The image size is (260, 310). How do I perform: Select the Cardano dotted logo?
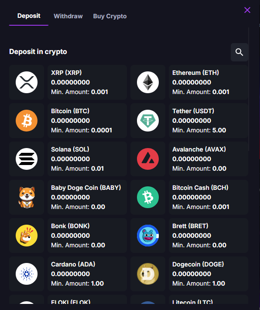27,274
